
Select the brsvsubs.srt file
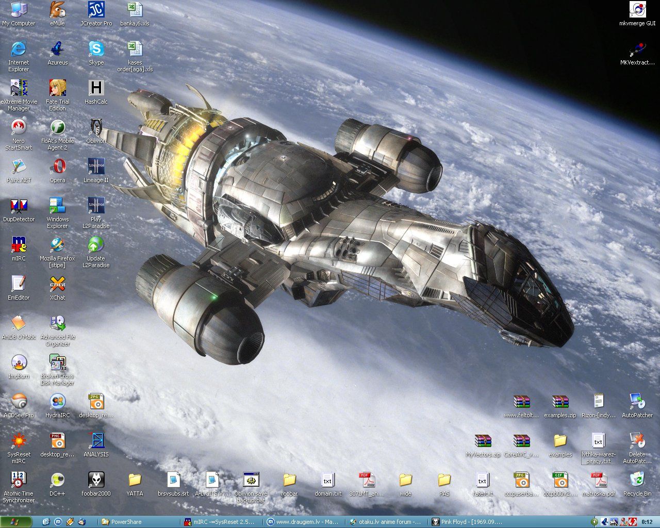pyautogui.click(x=173, y=484)
